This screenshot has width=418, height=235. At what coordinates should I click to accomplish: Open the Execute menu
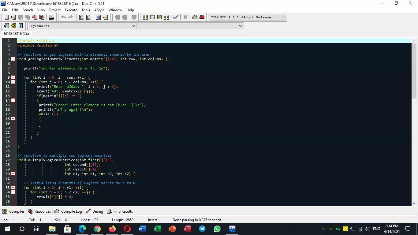click(71, 10)
